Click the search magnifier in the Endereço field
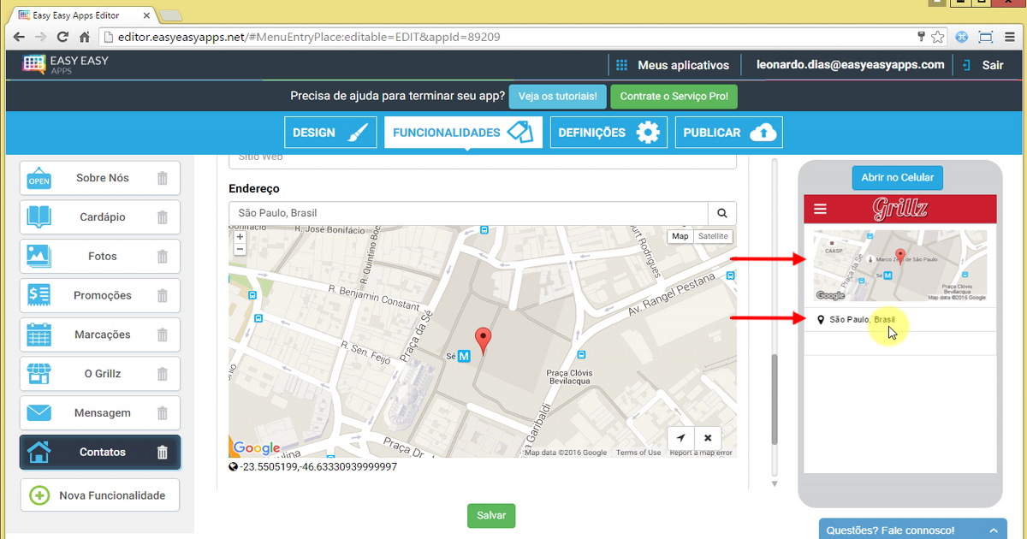Image resolution: width=1027 pixels, height=539 pixels. click(x=721, y=212)
